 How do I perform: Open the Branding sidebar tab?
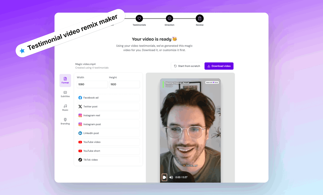pyautogui.click(x=65, y=121)
